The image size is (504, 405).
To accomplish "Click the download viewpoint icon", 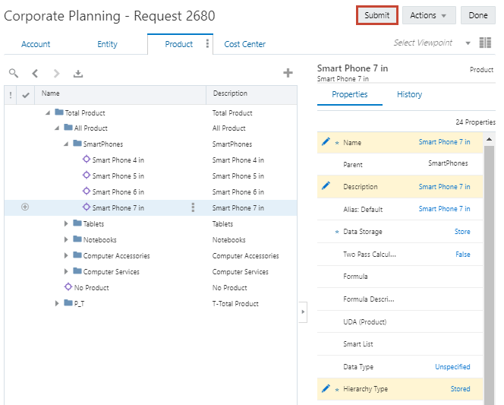I will tap(78, 74).
